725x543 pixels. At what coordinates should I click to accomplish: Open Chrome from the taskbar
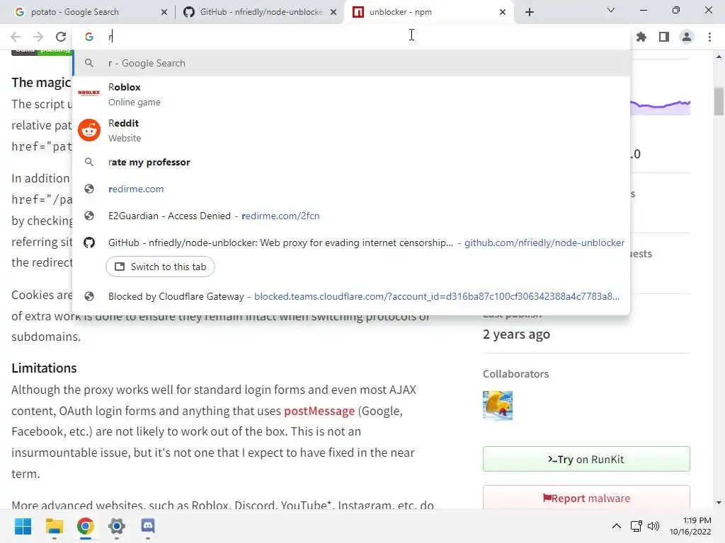[x=85, y=526]
